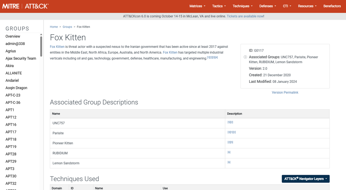Open citation [6] in the Lemon Sandstorm row
Viewport: 346px width, 190px height.
(x=229, y=162)
